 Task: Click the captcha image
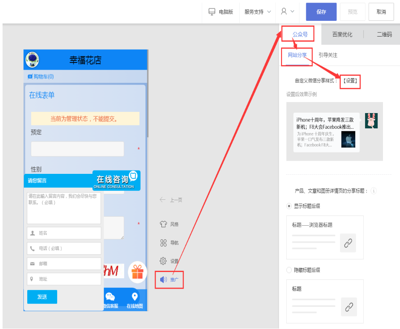tap(114, 271)
